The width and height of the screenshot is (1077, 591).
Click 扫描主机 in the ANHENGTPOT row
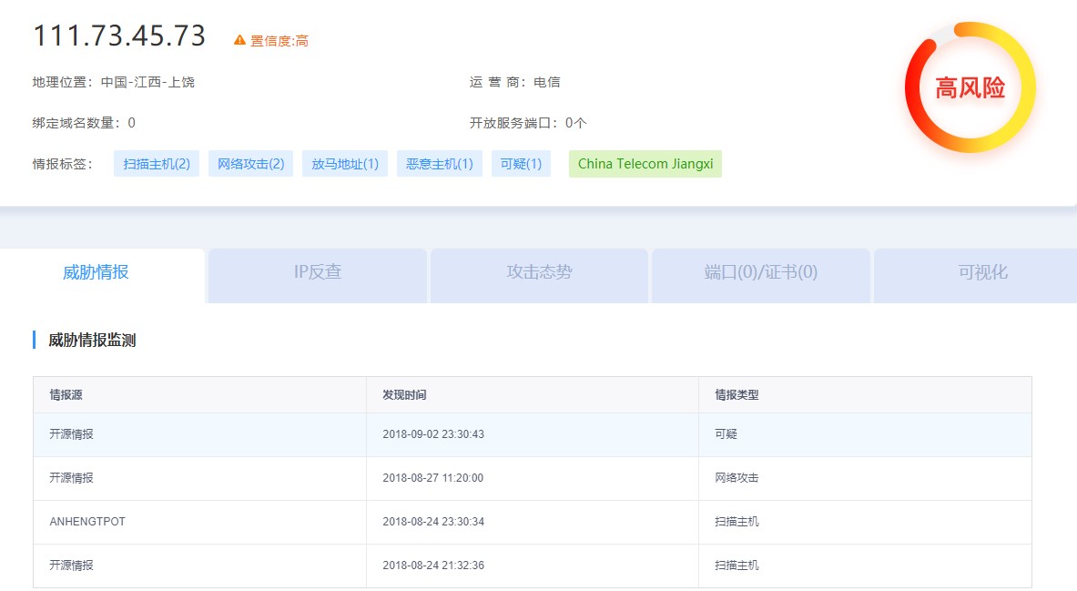(737, 522)
